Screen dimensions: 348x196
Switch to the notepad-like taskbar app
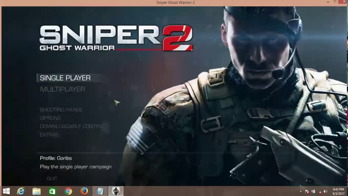[x=100, y=191]
